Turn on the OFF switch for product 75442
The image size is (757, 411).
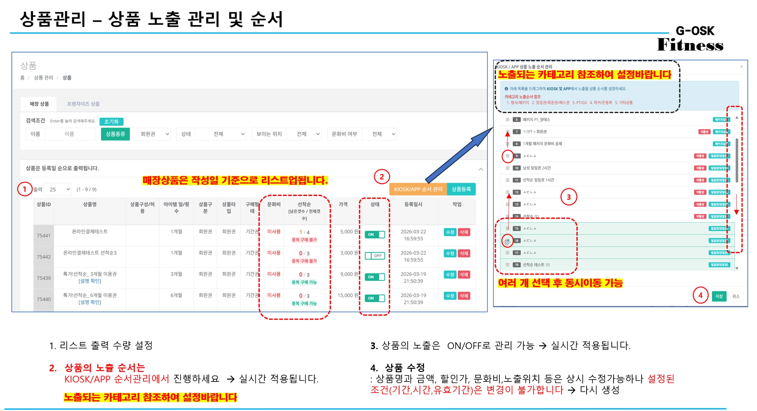click(x=375, y=256)
